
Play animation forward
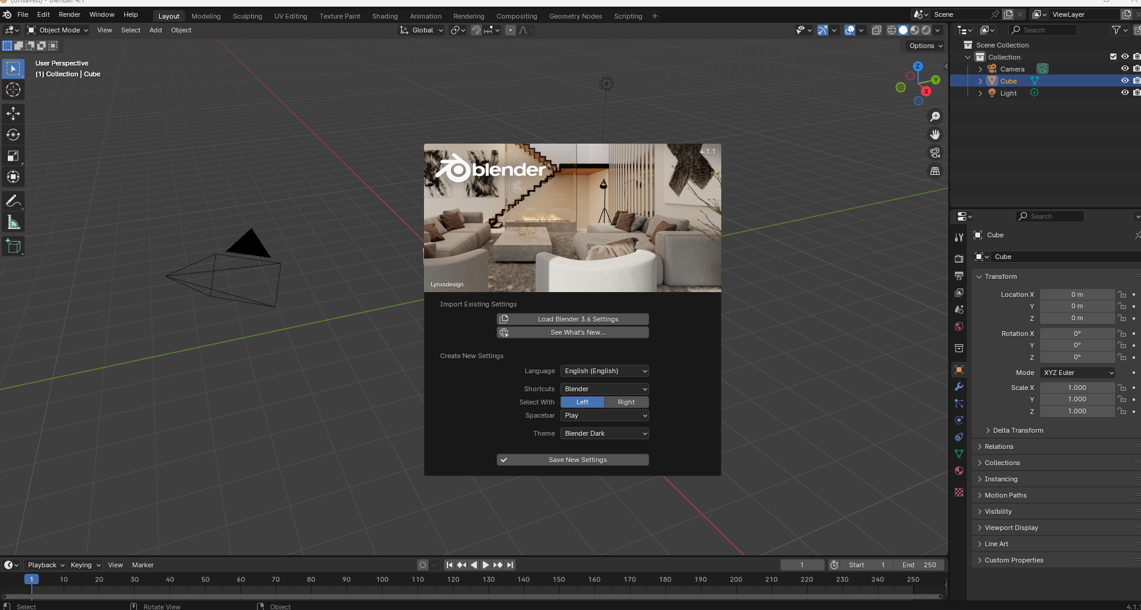[485, 565]
